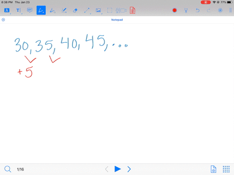Select the active pen drawing tool

tap(41, 10)
